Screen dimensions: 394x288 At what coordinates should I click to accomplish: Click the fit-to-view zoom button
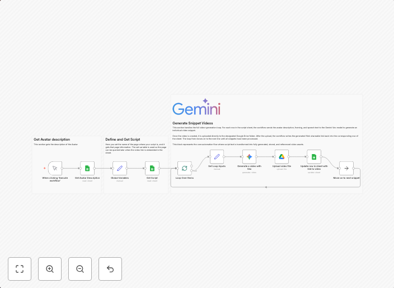20,269
